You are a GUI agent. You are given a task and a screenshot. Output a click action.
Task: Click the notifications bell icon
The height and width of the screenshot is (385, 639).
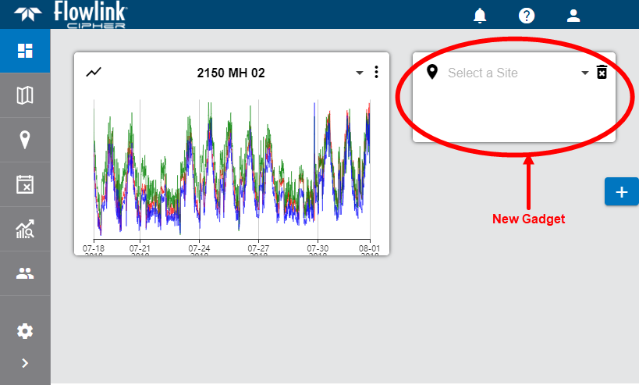click(480, 16)
